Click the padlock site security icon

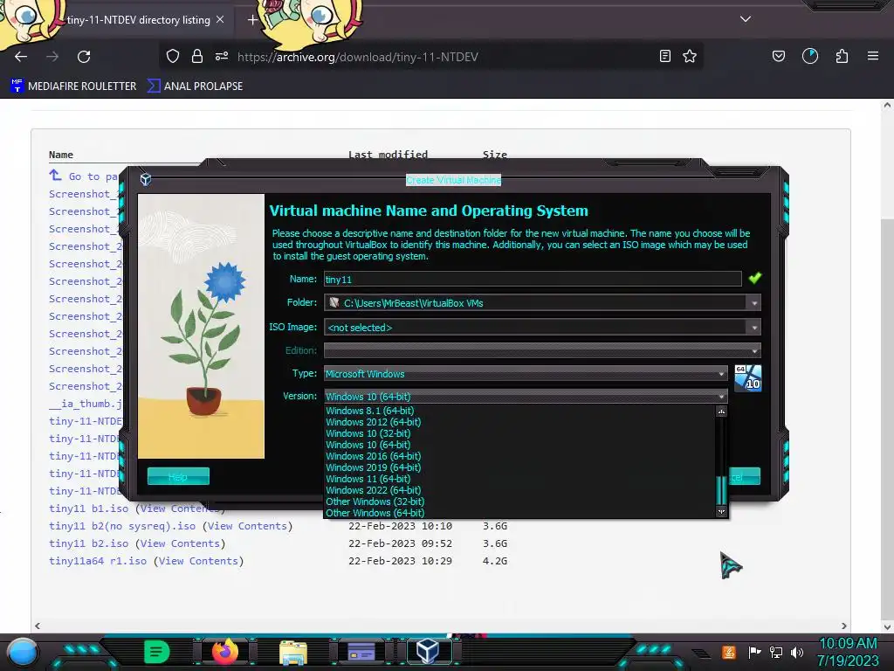click(x=197, y=56)
